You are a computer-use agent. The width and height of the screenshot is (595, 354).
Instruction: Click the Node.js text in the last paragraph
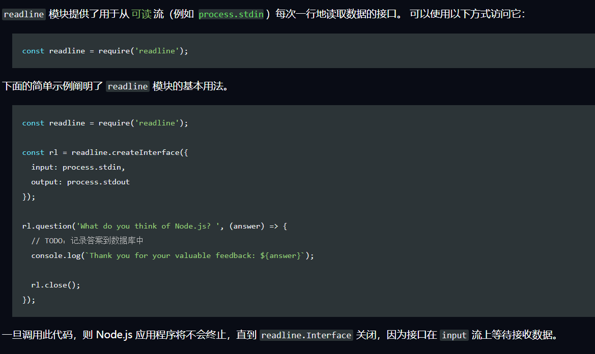pos(114,335)
